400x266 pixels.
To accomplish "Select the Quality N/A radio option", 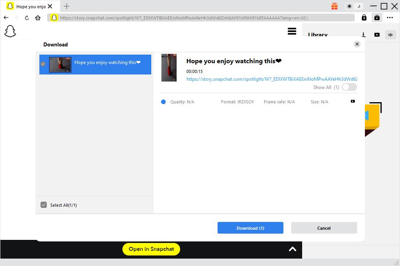I will pyautogui.click(x=163, y=102).
